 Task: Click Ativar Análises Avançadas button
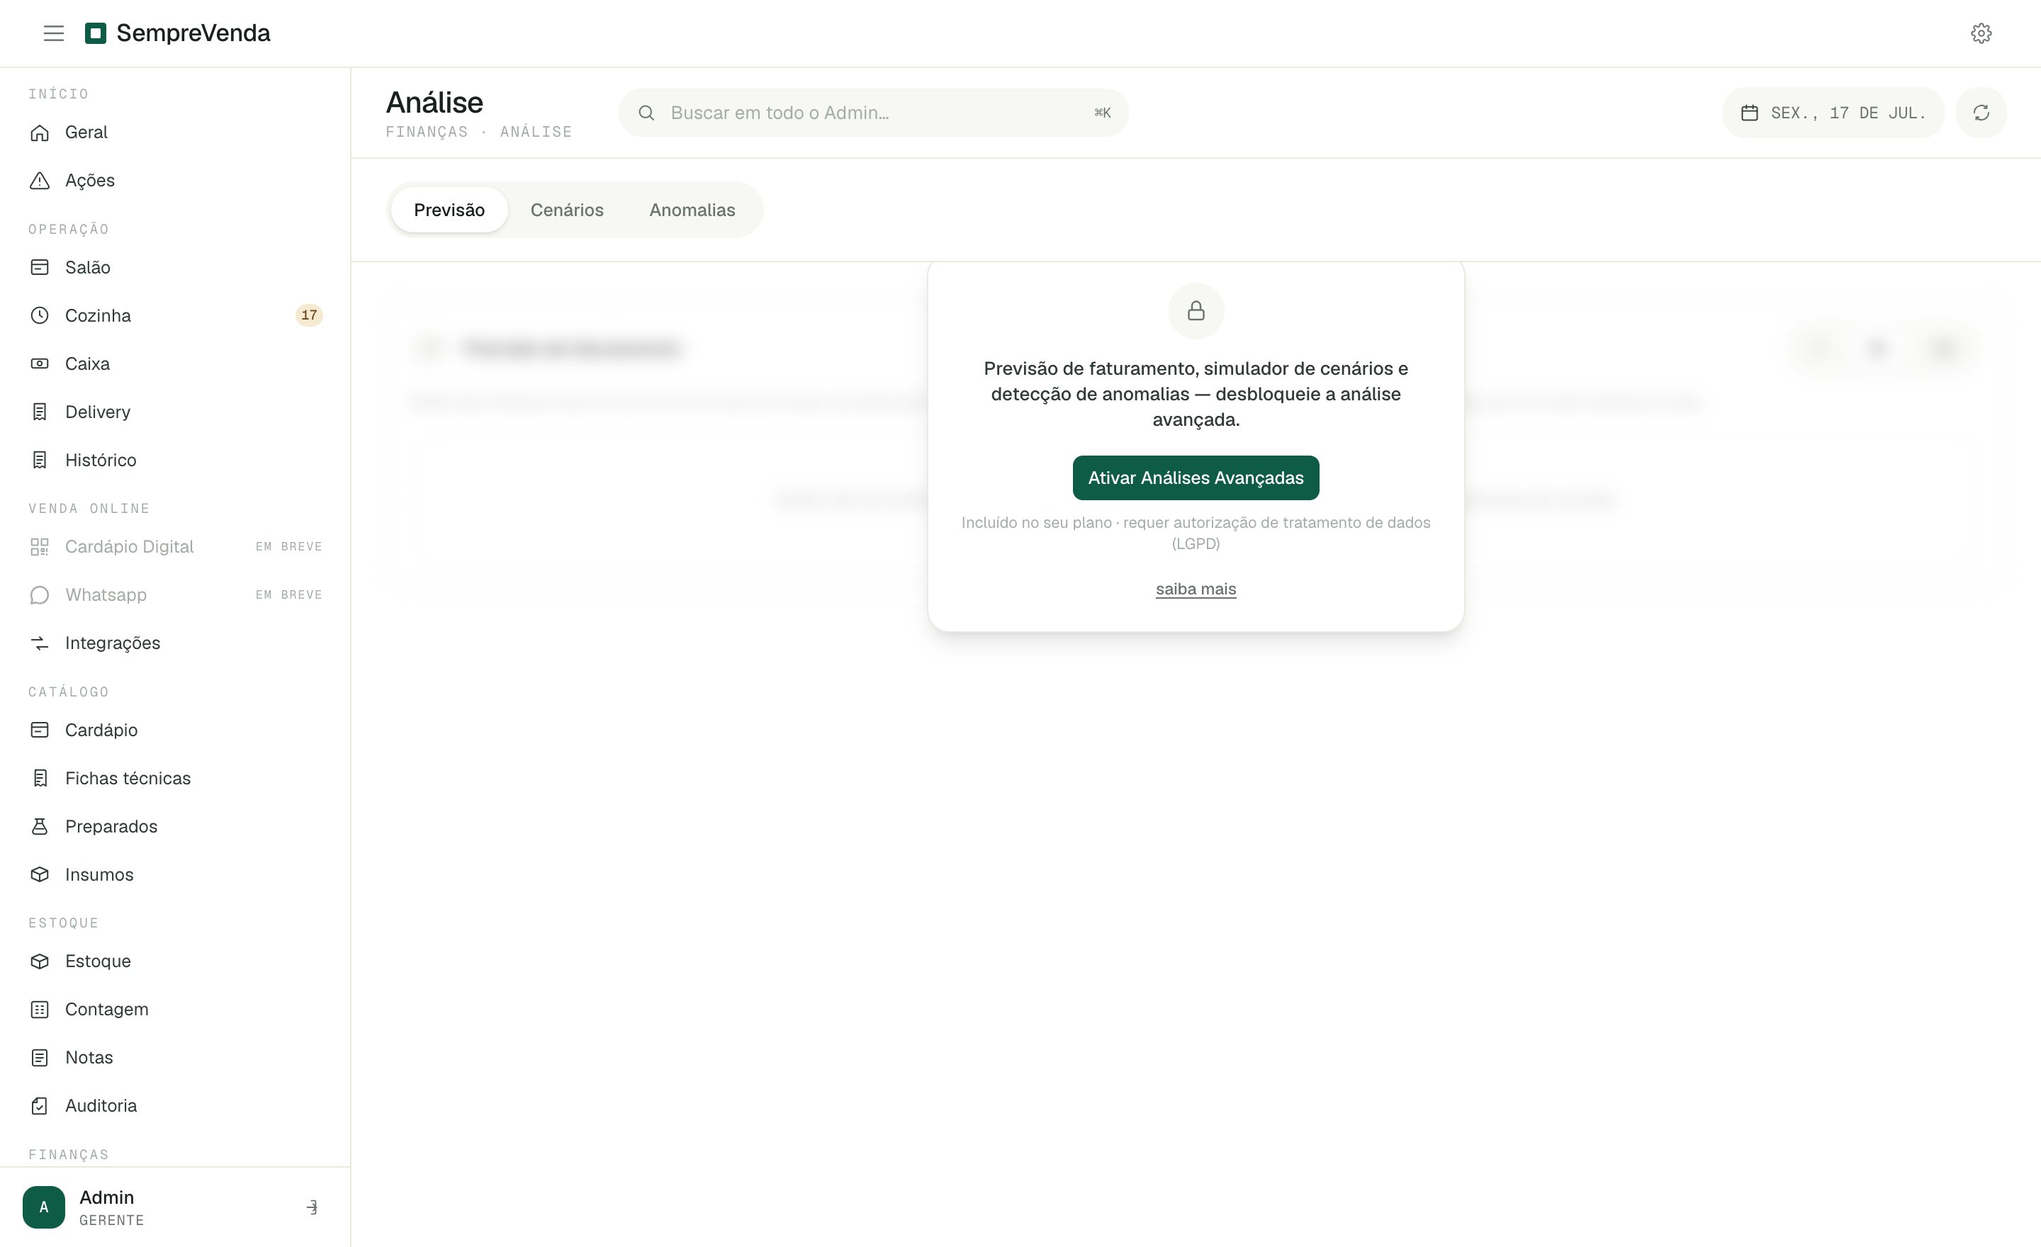point(1196,478)
